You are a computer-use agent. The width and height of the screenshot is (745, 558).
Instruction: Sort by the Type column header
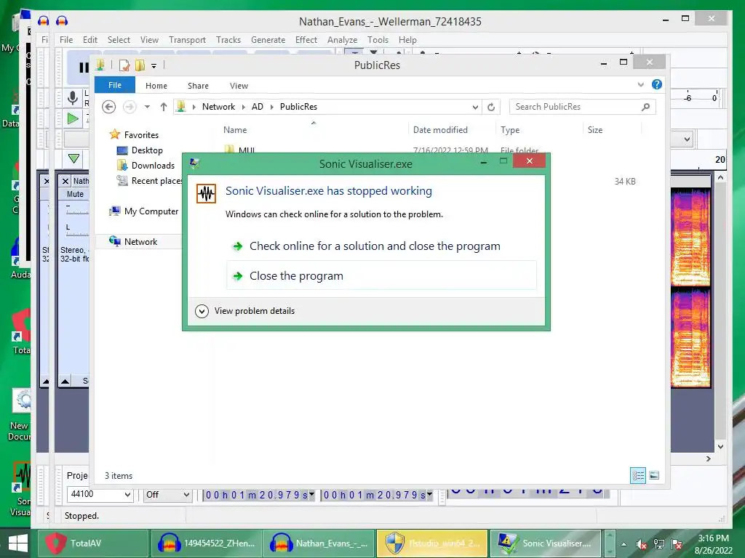(x=510, y=129)
